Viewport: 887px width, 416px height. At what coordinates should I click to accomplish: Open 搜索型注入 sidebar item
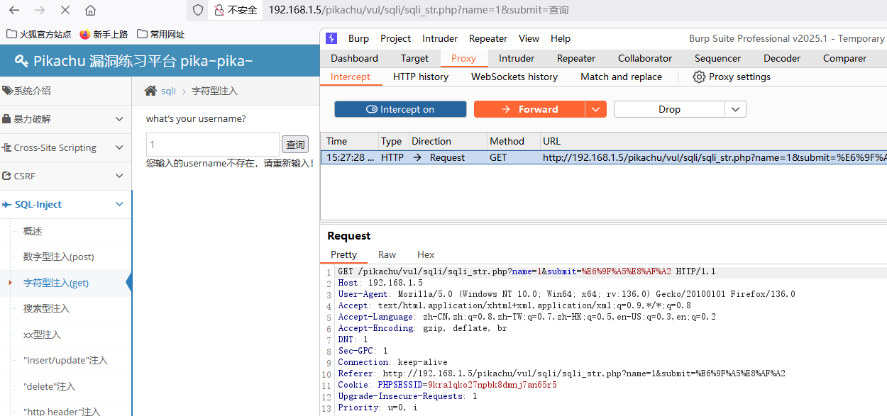click(46, 308)
